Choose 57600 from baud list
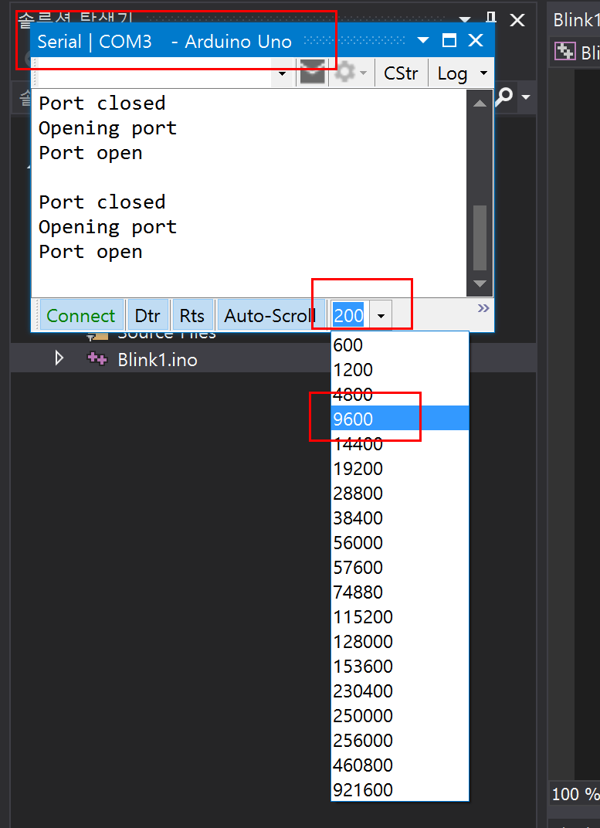Image resolution: width=600 pixels, height=828 pixels. point(399,567)
